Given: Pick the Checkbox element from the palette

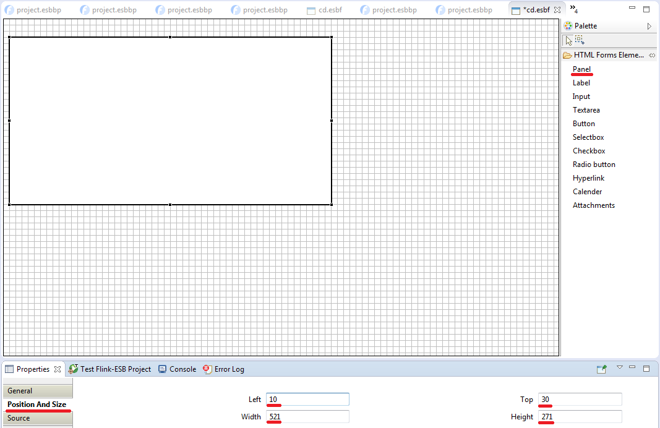Looking at the screenshot, I should (x=589, y=151).
